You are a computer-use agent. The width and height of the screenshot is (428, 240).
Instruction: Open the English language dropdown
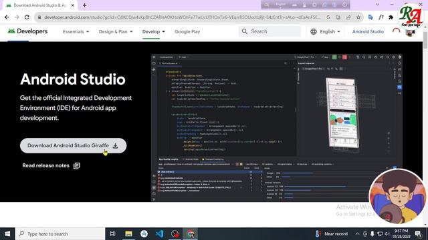[x=325, y=31]
